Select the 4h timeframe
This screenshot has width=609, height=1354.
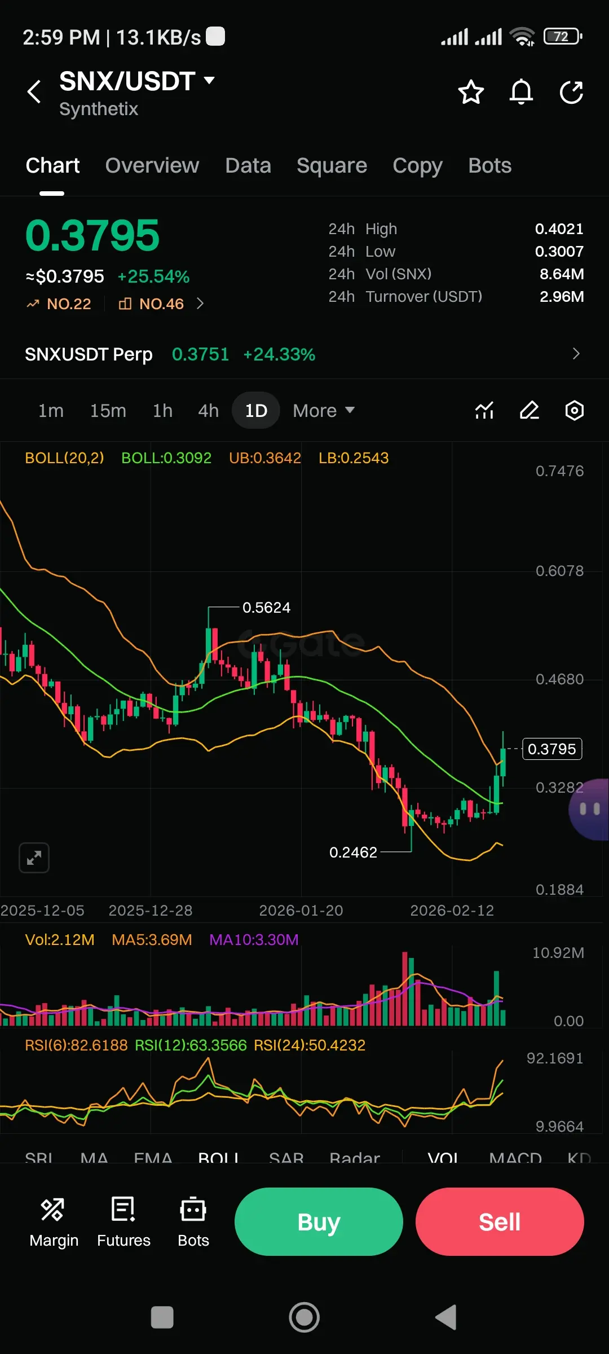click(208, 411)
